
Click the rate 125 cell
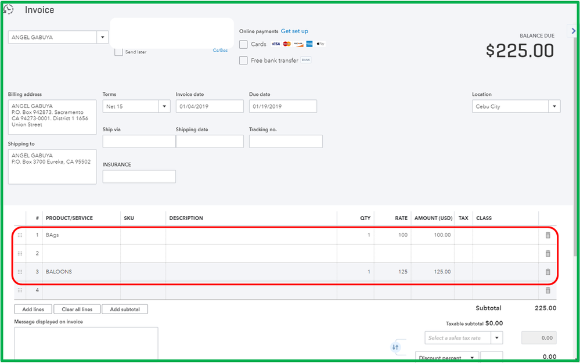[x=392, y=272]
